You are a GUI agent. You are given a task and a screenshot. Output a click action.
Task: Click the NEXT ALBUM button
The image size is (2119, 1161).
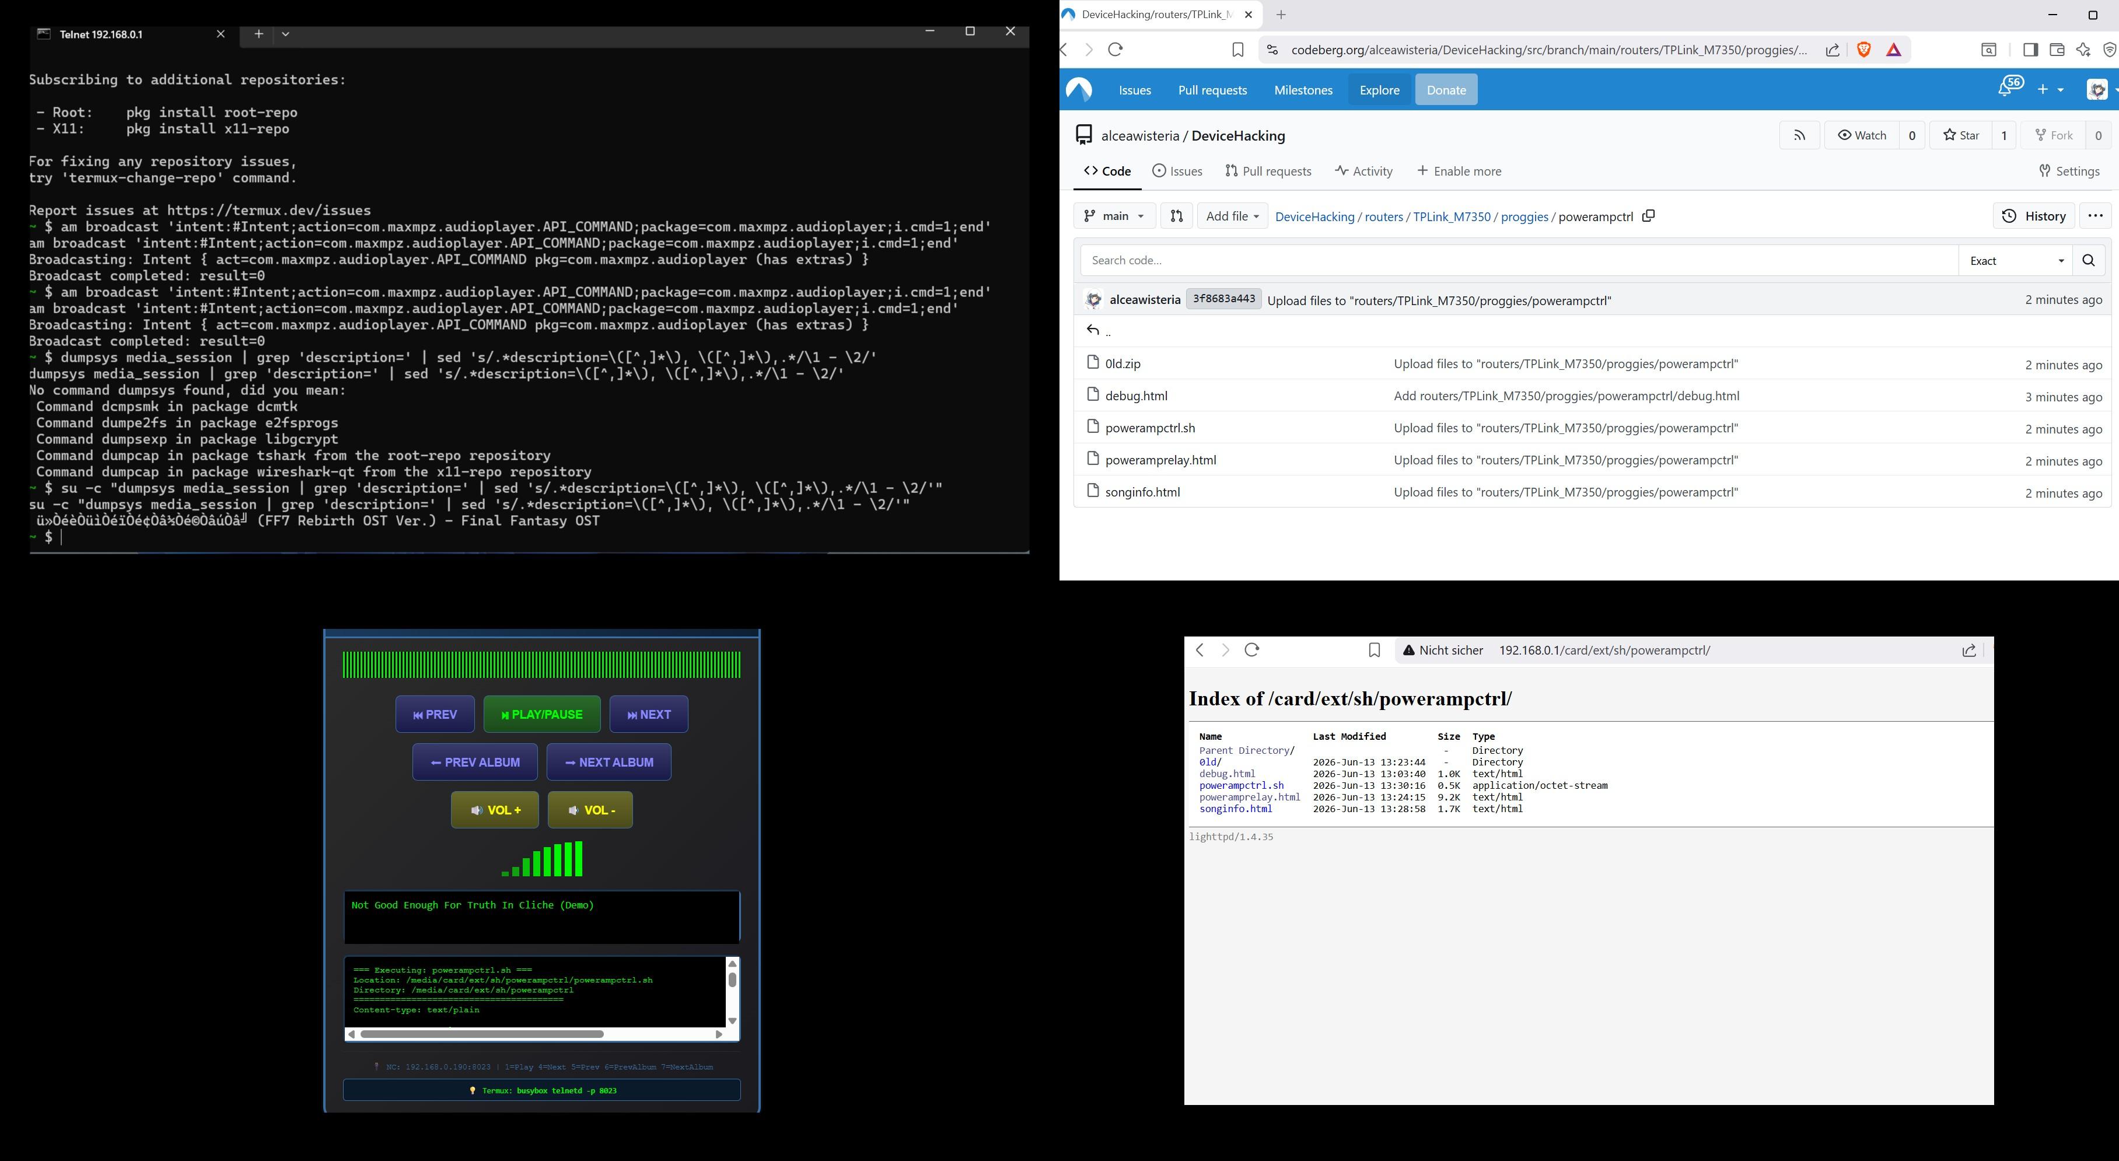click(609, 763)
